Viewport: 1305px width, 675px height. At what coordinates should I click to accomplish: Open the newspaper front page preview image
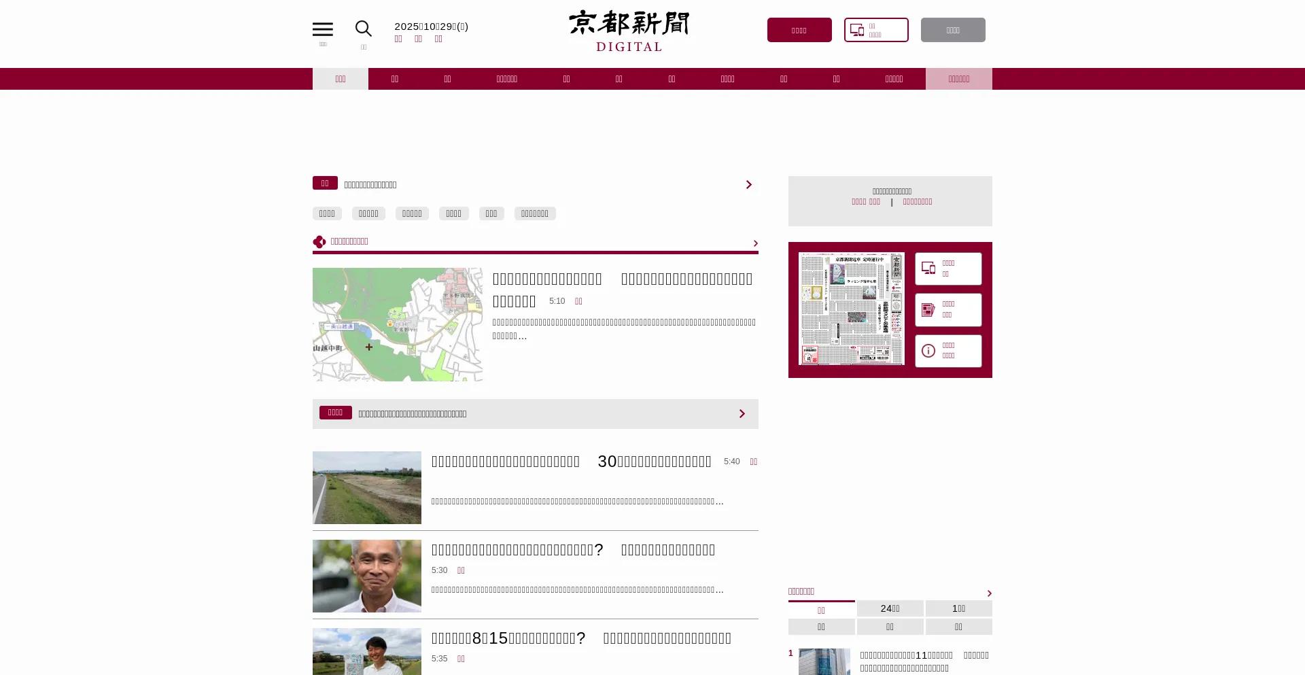(x=851, y=309)
